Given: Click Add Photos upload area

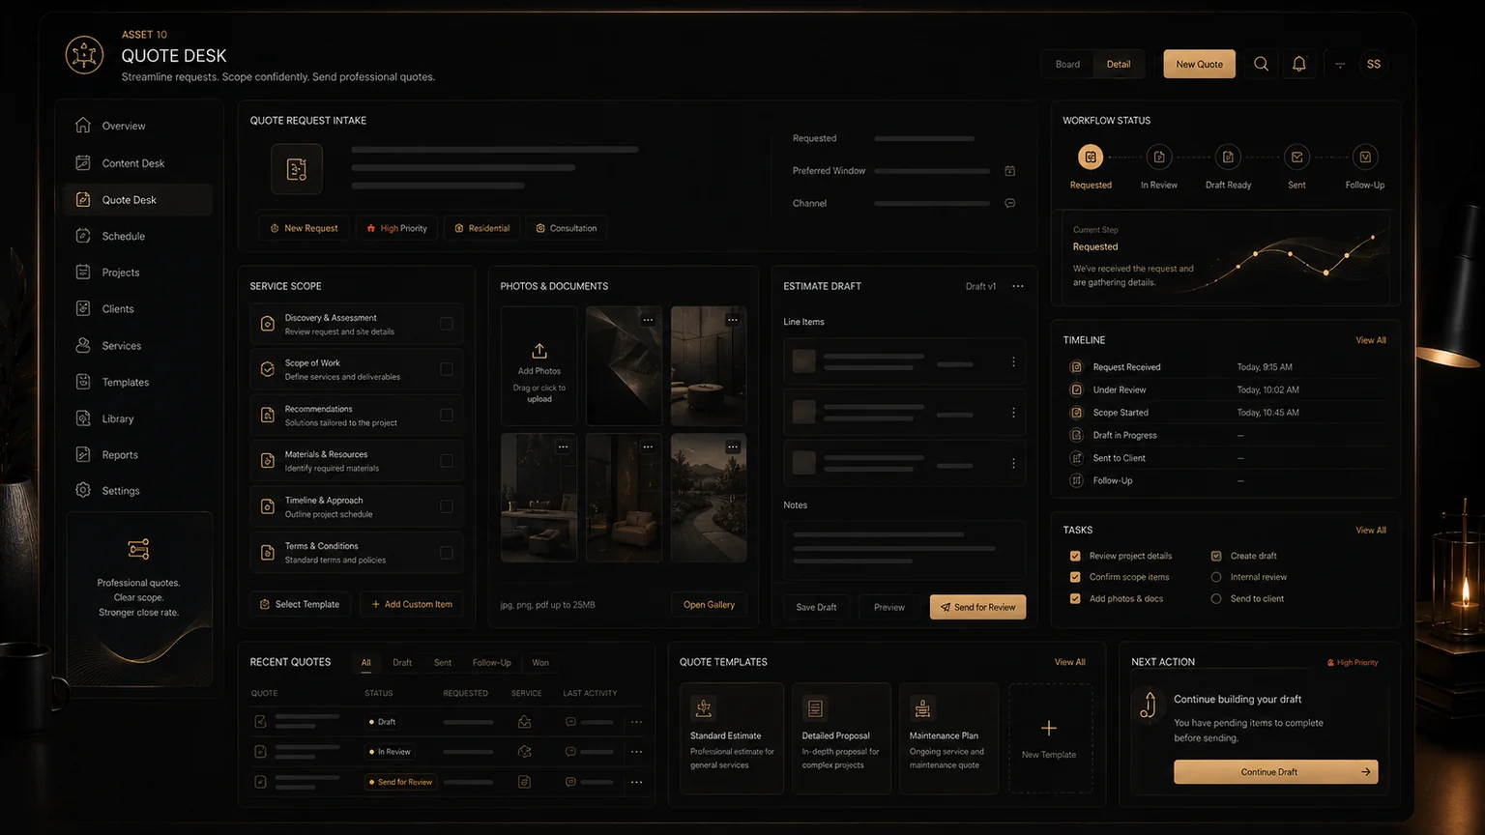Looking at the screenshot, I should (539, 366).
